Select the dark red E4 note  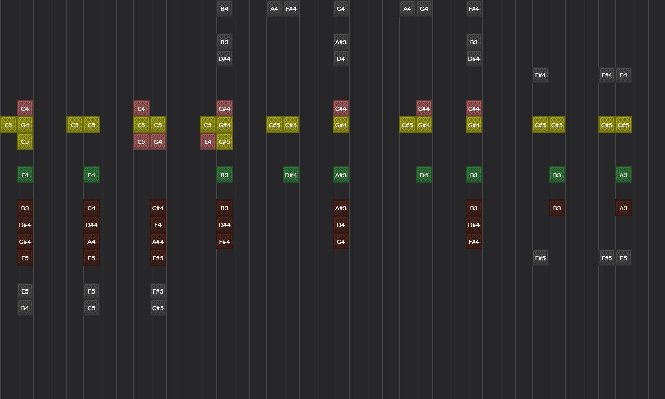pos(158,225)
